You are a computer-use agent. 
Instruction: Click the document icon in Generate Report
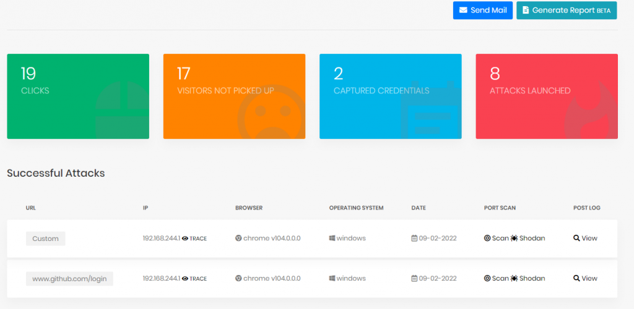pyautogui.click(x=526, y=10)
